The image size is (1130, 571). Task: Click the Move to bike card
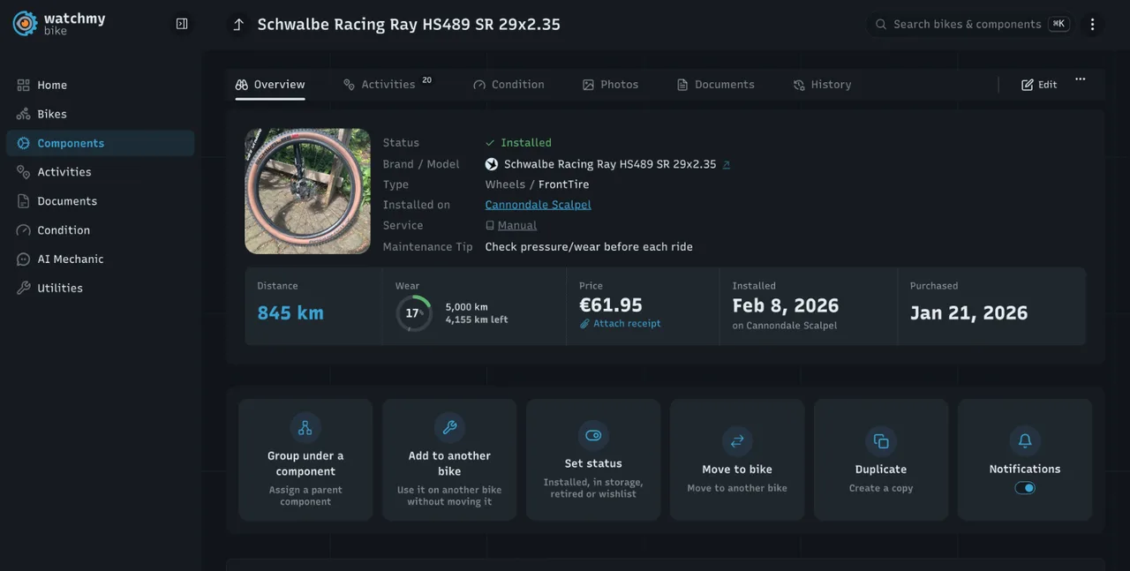point(737,460)
